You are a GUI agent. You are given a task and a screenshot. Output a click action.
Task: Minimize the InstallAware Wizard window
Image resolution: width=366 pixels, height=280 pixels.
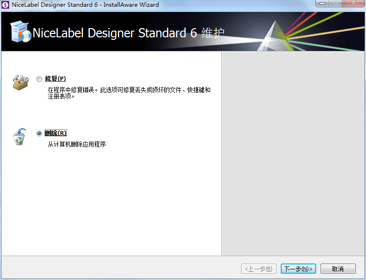(322, 3)
